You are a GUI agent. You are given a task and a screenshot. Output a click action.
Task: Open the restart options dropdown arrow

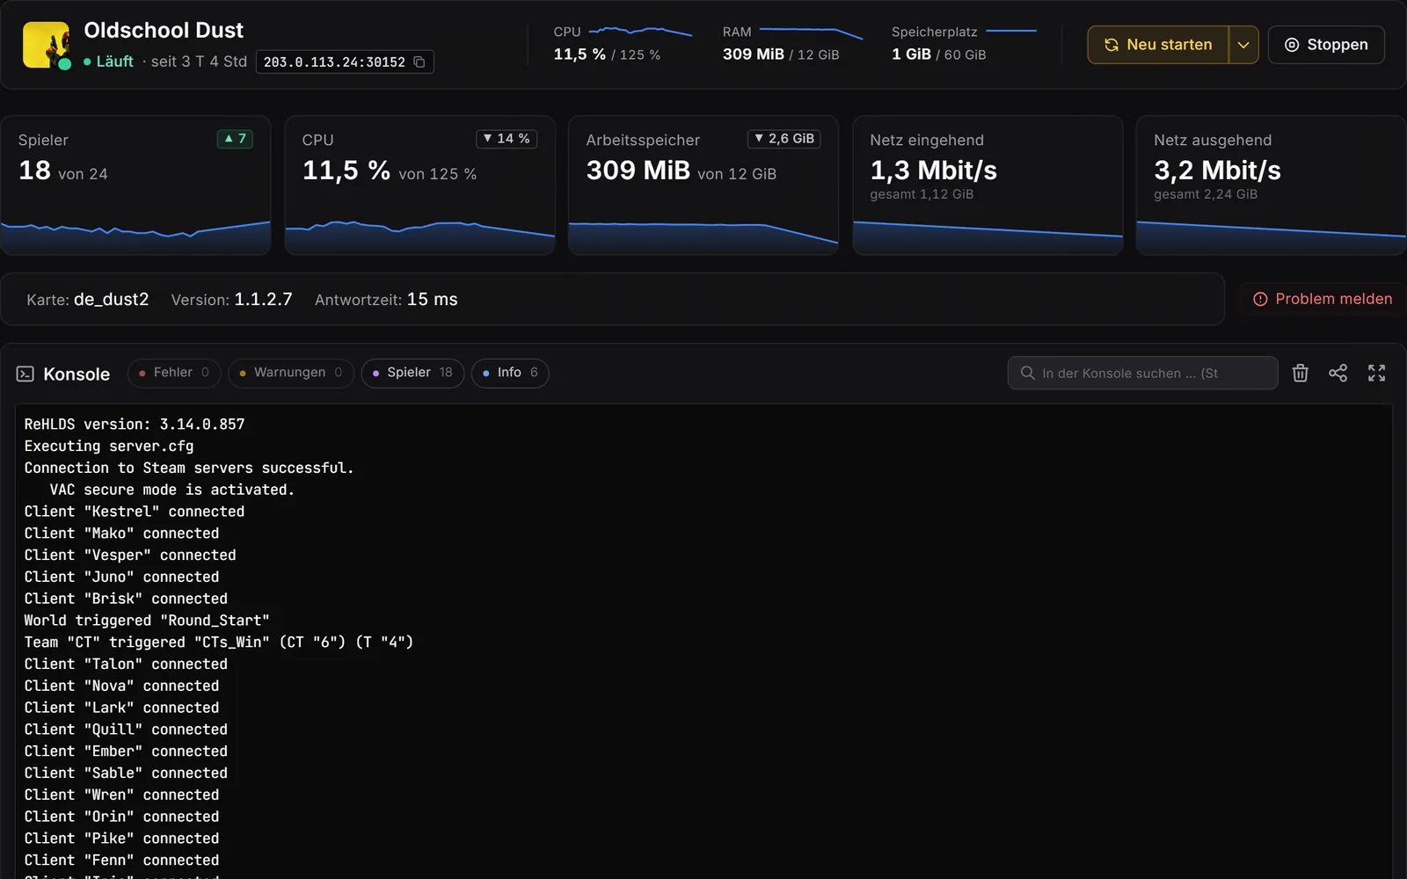(x=1243, y=45)
